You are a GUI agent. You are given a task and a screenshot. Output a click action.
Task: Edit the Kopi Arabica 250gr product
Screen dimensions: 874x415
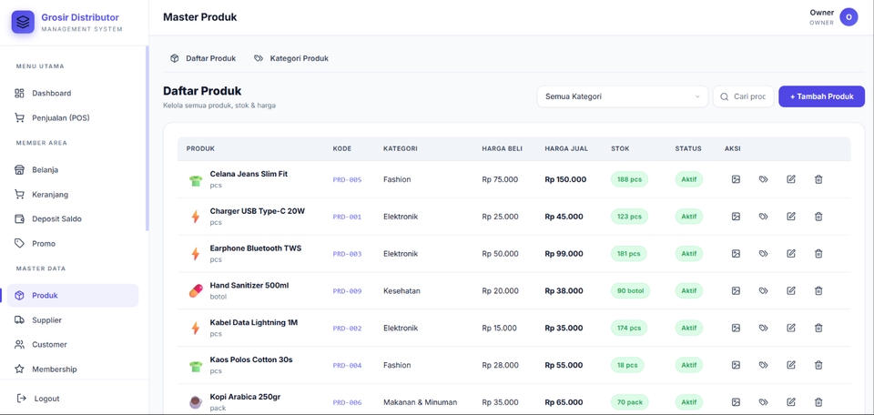791,402
